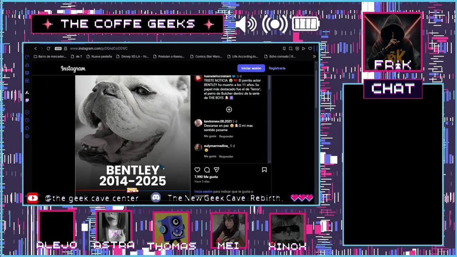Open the striped monitor sidebar icon
The width and height of the screenshot is (457, 257).
point(27,73)
